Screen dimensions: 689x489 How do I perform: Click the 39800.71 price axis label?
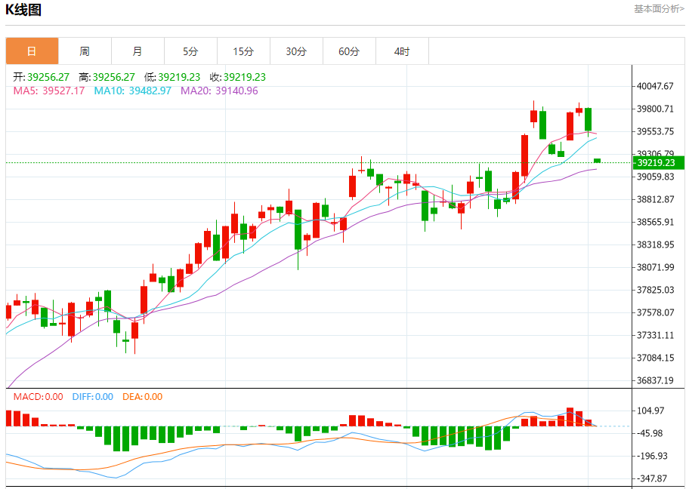[655, 109]
